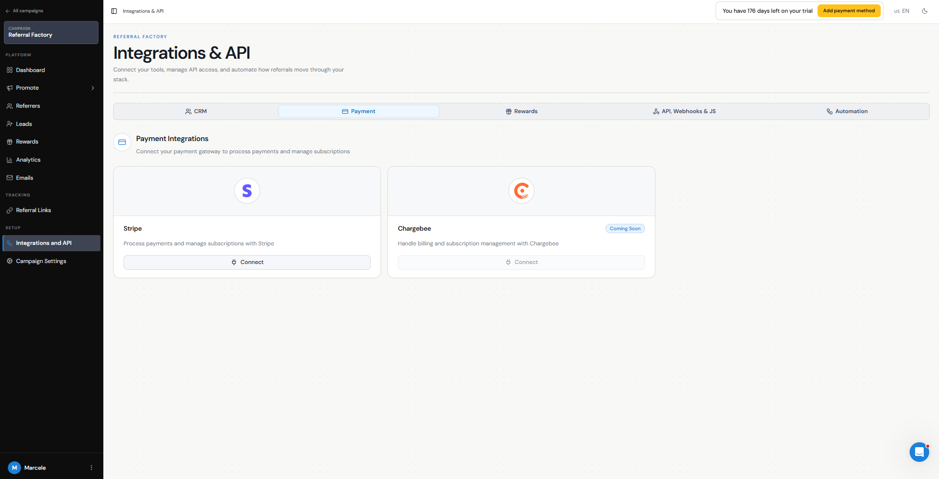Switch to the CRM tab
Screen dimensions: 939x479
196,111
